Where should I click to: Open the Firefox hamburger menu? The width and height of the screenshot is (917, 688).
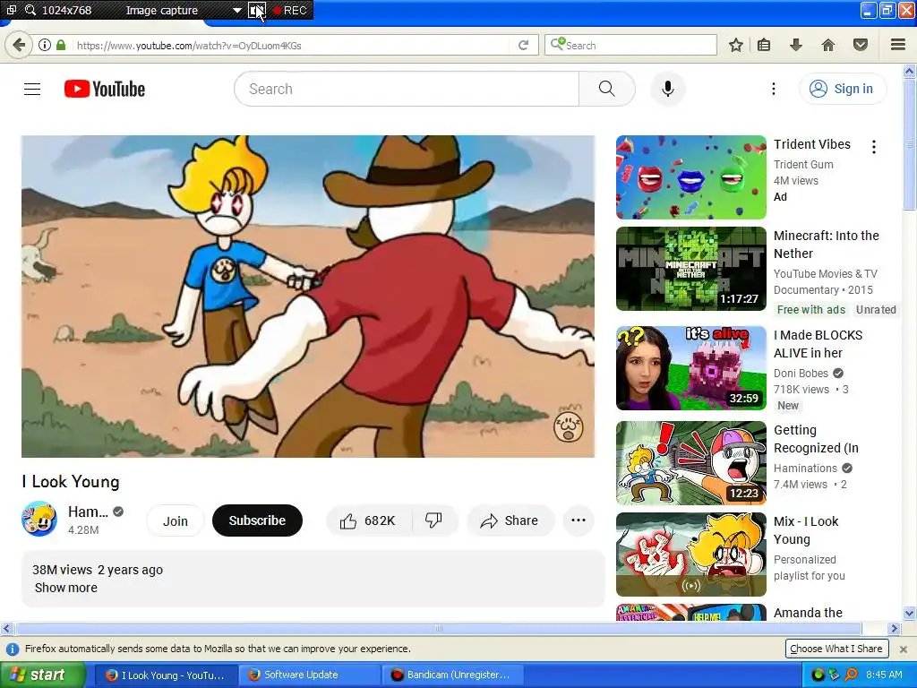coord(898,45)
